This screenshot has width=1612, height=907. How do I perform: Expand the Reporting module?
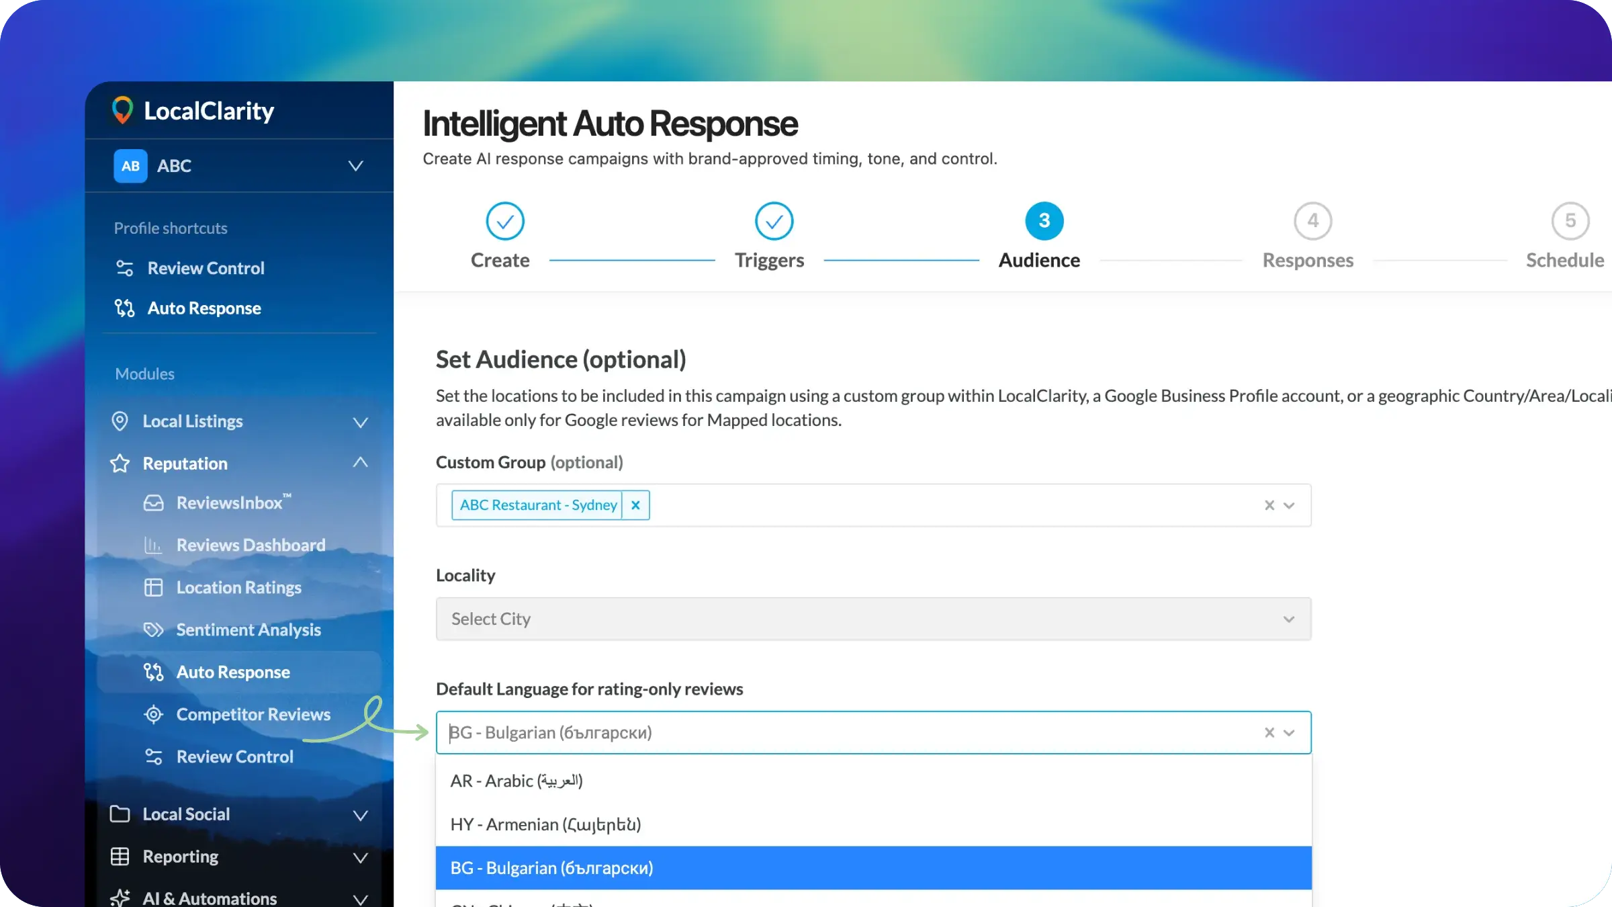point(361,857)
